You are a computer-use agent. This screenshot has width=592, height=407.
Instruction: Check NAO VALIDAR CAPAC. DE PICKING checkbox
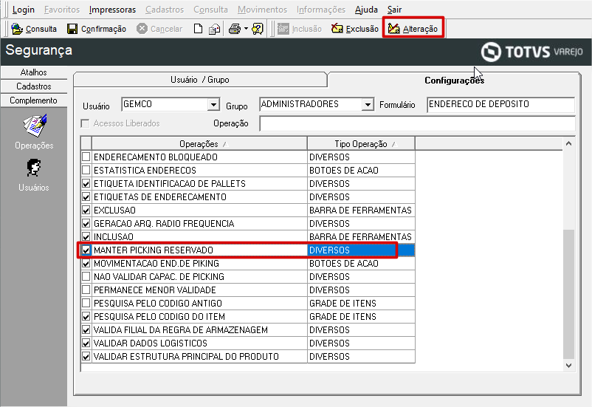pyautogui.click(x=86, y=276)
